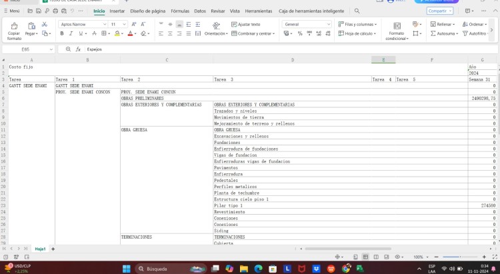Open Windows Start button on taskbar
The image size is (500, 274).
(127, 269)
